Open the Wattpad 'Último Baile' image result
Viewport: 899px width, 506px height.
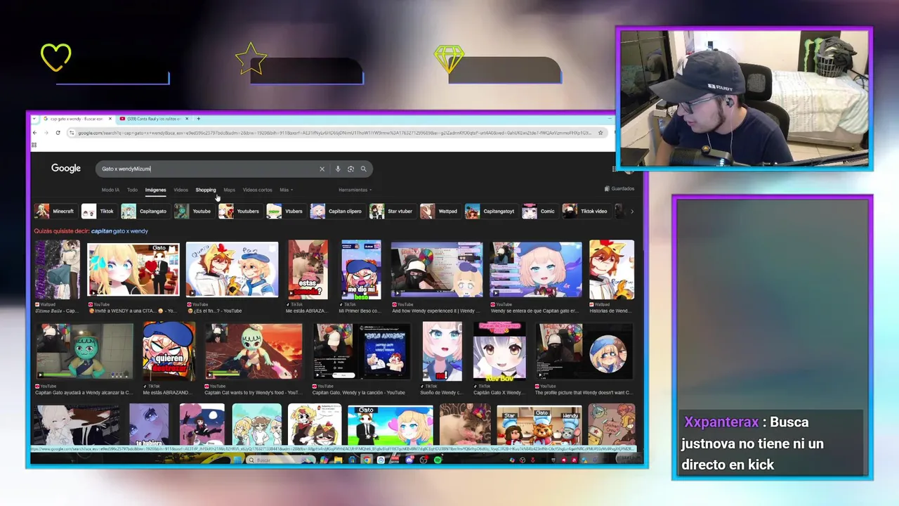coord(58,270)
